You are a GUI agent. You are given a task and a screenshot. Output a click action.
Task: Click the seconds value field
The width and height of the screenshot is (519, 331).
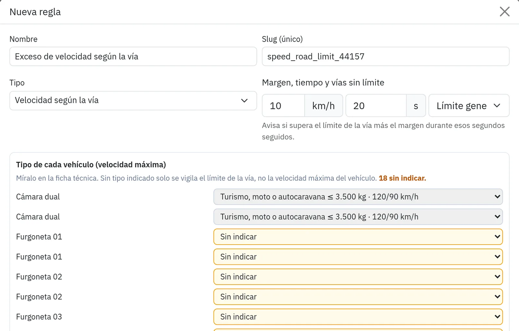(376, 106)
